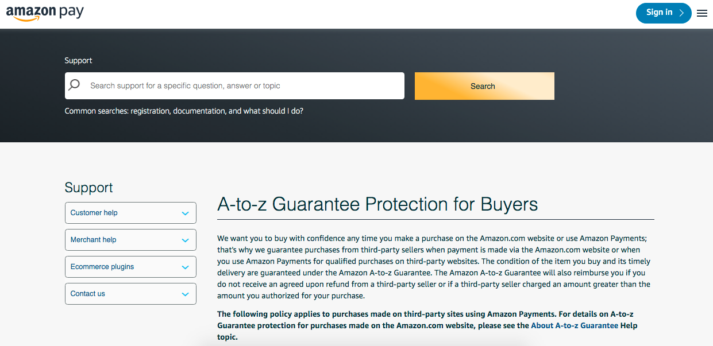Image resolution: width=713 pixels, height=346 pixels.
Task: Click the Ecommerce plugins chevron arrow
Action: pos(185,267)
